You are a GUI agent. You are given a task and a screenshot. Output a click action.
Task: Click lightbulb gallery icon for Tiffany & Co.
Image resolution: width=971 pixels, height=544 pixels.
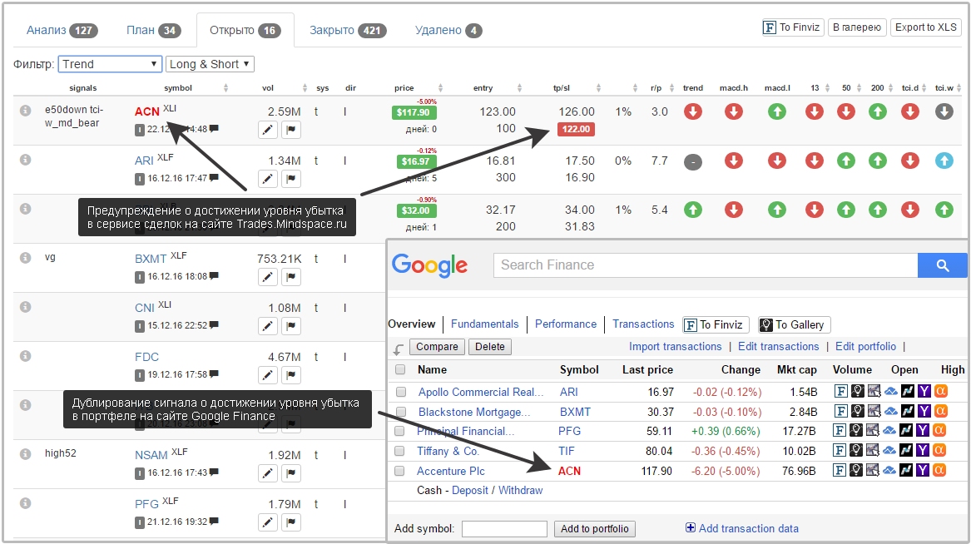click(x=856, y=450)
